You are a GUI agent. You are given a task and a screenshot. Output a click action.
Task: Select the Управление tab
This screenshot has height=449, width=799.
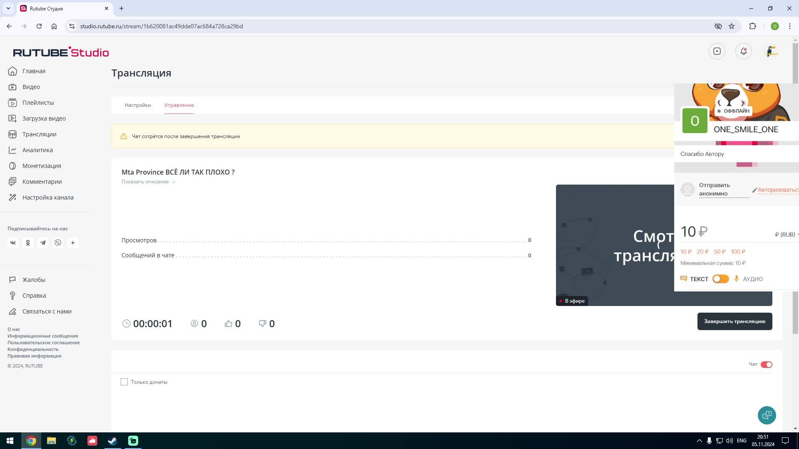pyautogui.click(x=179, y=105)
